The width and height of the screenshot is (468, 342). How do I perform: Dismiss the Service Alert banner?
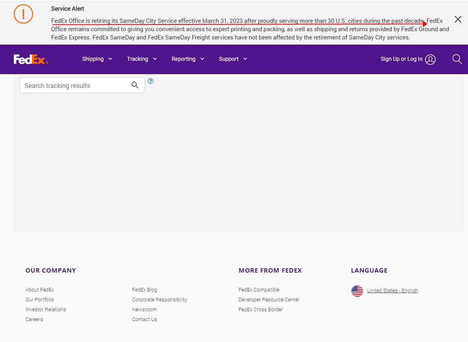click(458, 19)
